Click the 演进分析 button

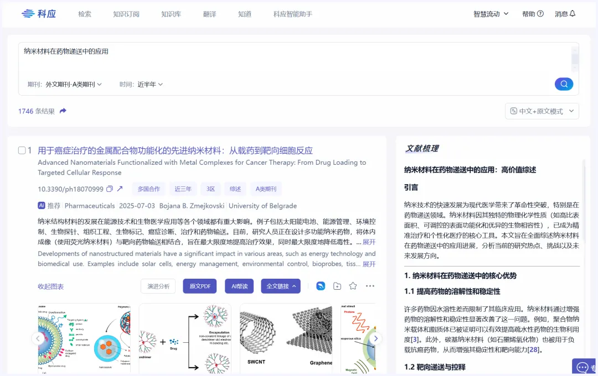[158, 286]
